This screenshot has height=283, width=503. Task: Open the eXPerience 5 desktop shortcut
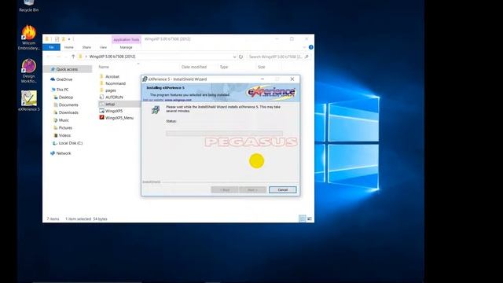coord(29,101)
